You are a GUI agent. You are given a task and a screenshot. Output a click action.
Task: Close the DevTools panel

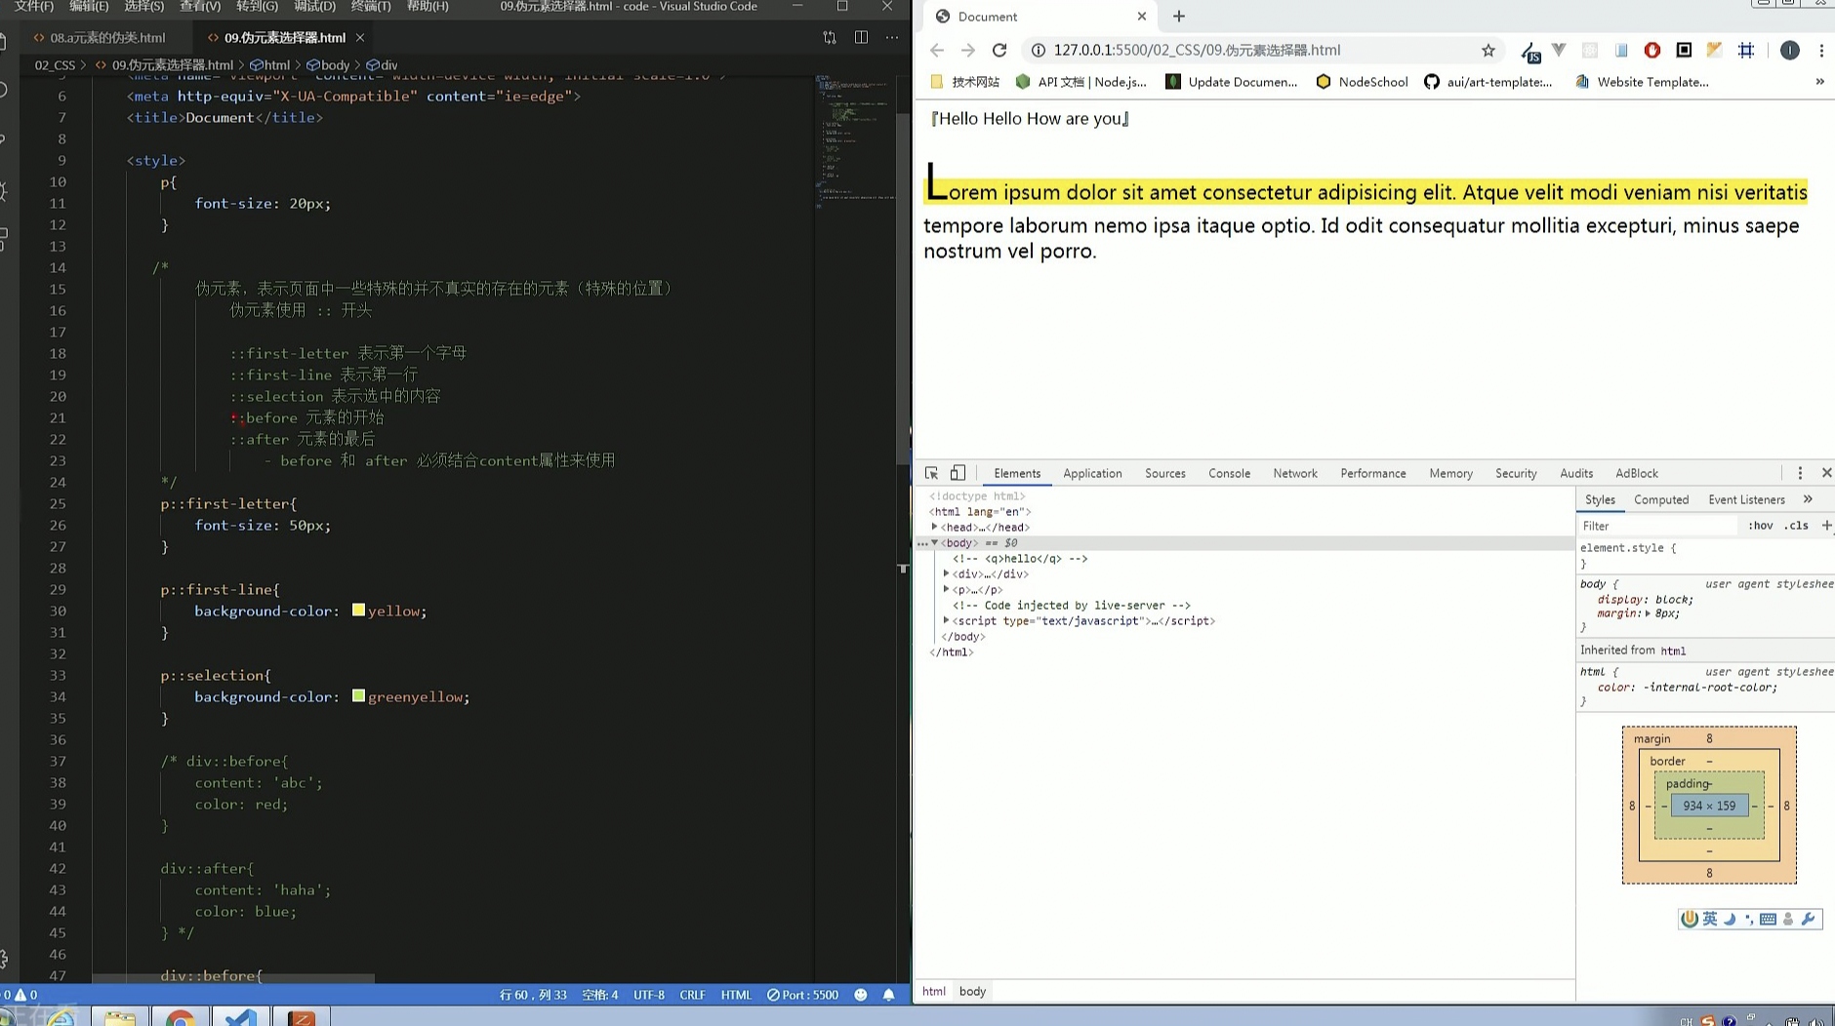pyautogui.click(x=1826, y=473)
